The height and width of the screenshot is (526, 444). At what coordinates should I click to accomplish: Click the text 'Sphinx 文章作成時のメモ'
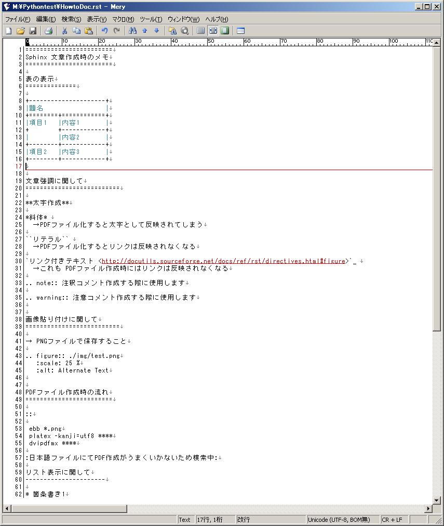67,57
